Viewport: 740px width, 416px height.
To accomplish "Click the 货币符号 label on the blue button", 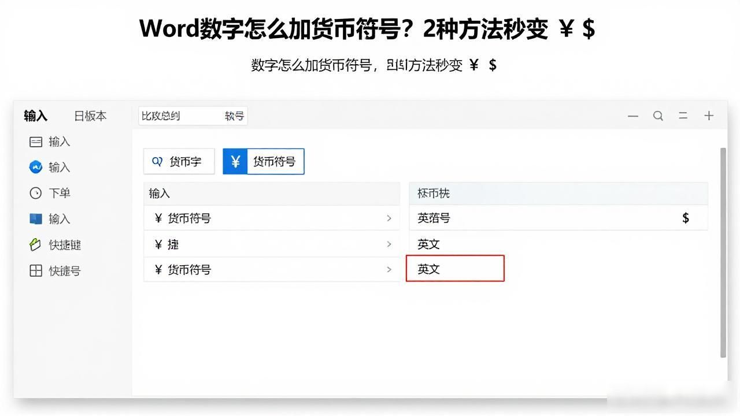I will 274,162.
